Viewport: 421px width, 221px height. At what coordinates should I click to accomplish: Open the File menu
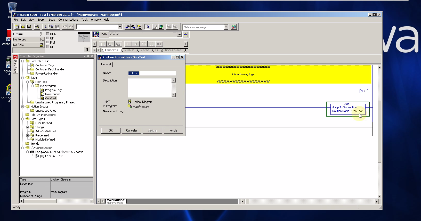(16, 20)
